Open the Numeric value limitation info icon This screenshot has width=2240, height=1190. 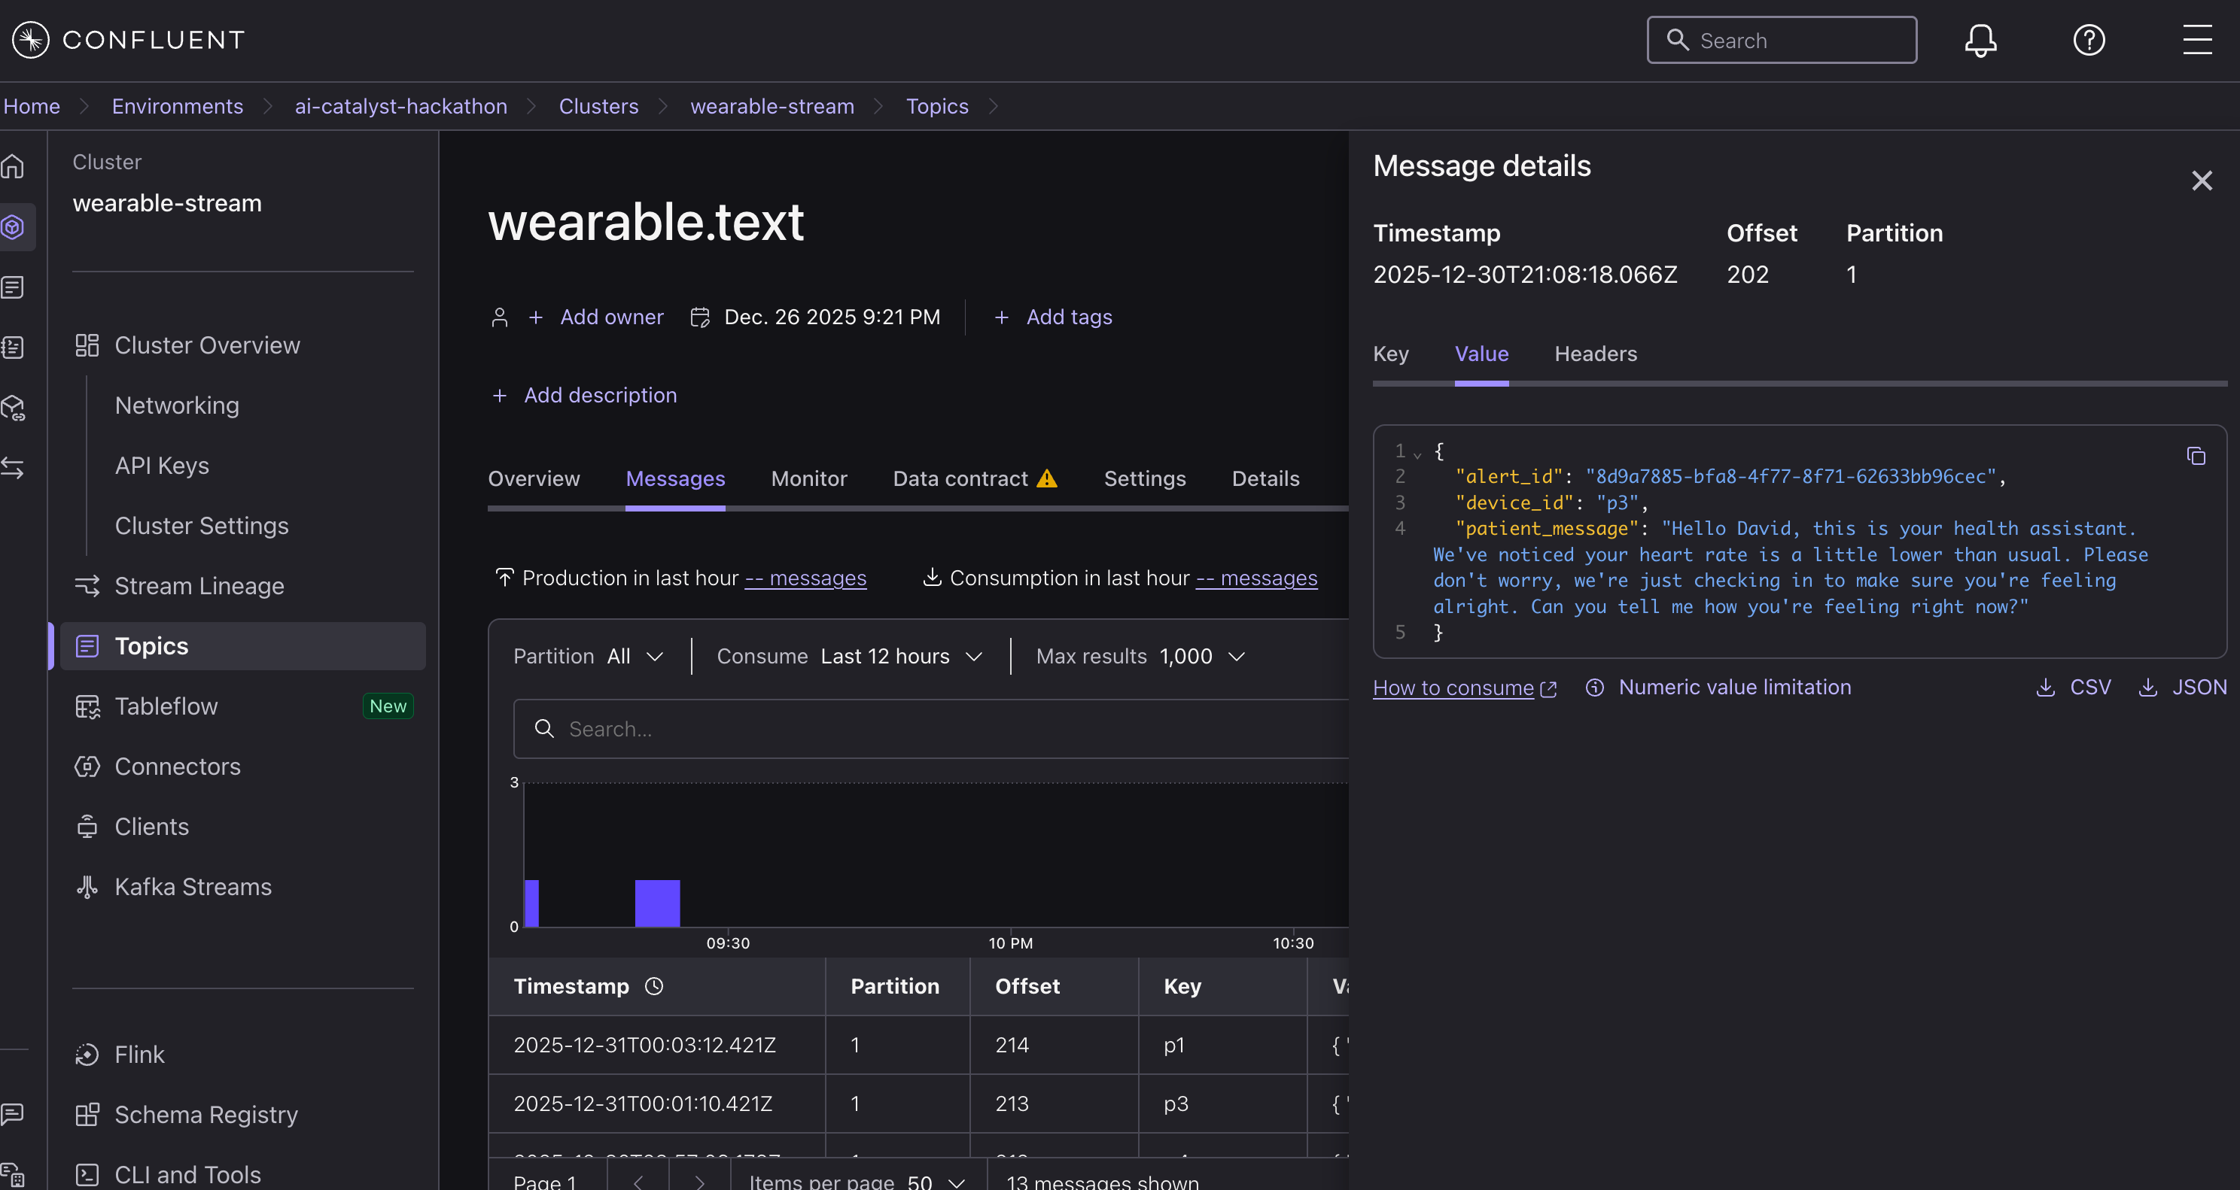click(1595, 688)
